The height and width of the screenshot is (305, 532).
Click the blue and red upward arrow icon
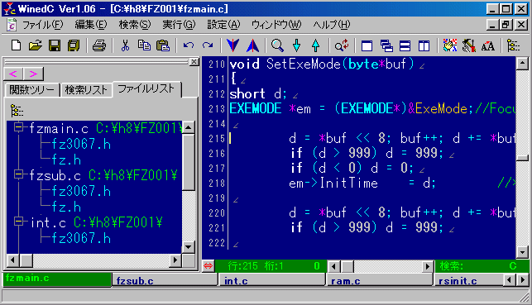pyautogui.click(x=252, y=45)
